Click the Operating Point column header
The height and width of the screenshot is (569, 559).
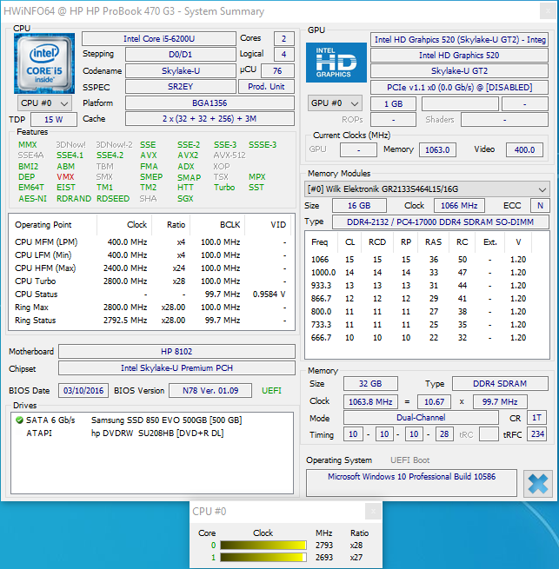(x=53, y=225)
